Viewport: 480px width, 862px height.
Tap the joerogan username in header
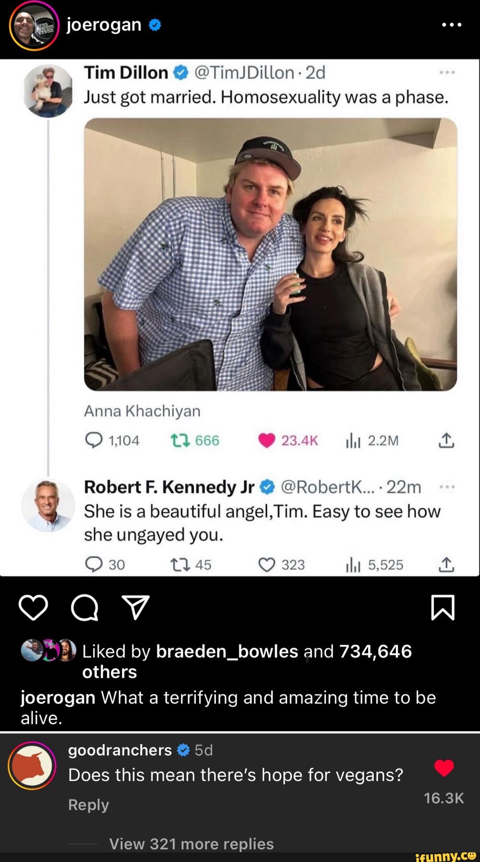pyautogui.click(x=104, y=24)
